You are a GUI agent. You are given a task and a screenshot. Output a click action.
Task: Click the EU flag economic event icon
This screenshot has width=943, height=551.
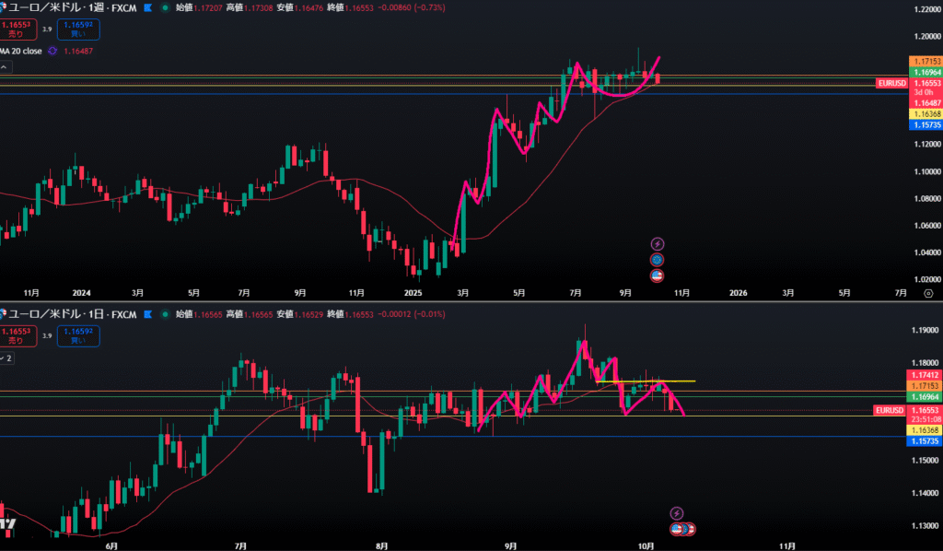click(657, 260)
